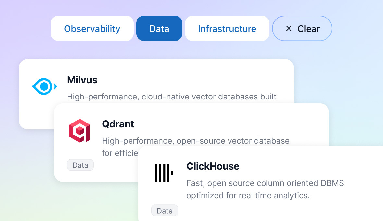Viewport: 383px width, 221px height.
Task: Deselect the active Data filter
Action: point(159,28)
